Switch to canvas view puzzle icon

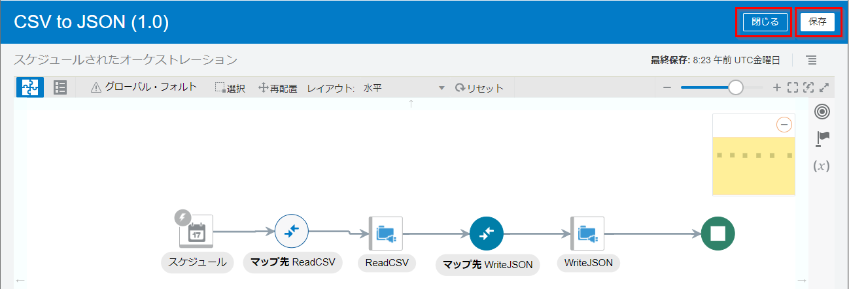(x=29, y=87)
